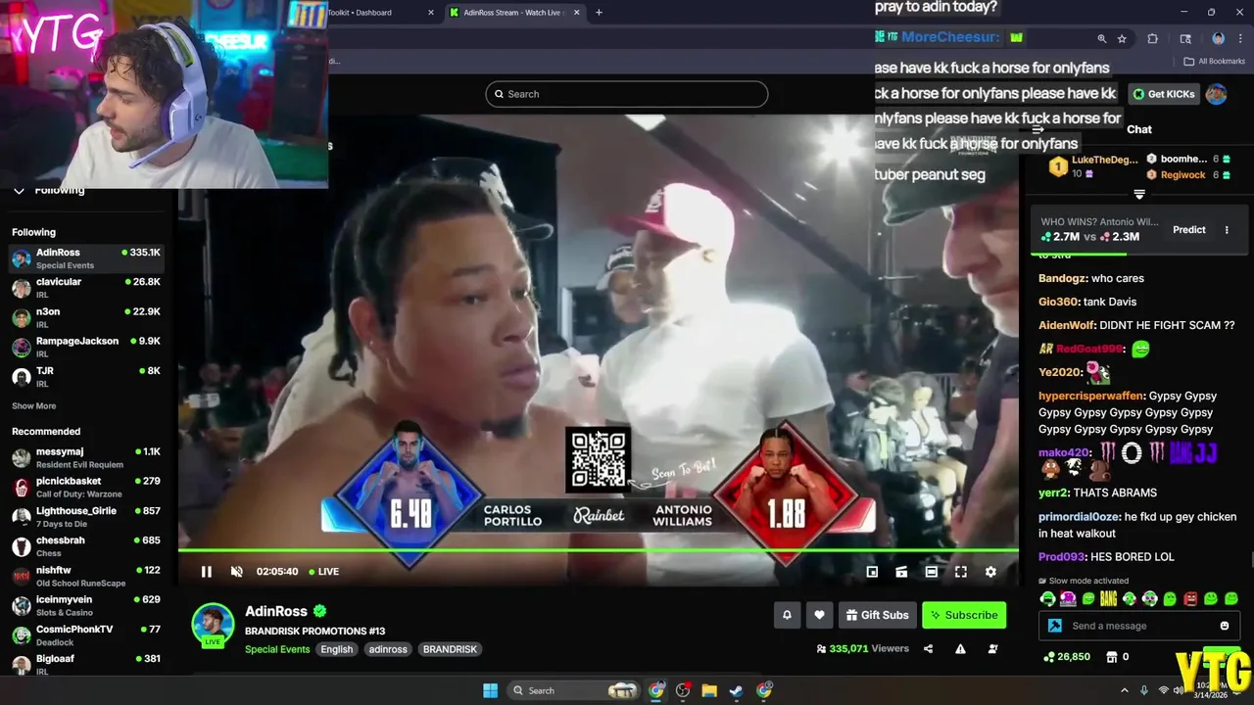This screenshot has width=1254, height=705.
Task: Open RampageJackson channel in sidebar
Action: [86, 347]
